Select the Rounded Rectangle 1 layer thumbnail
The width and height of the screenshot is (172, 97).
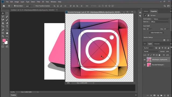pyautogui.click(x=149, y=65)
